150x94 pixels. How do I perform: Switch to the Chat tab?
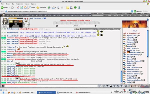point(77,29)
